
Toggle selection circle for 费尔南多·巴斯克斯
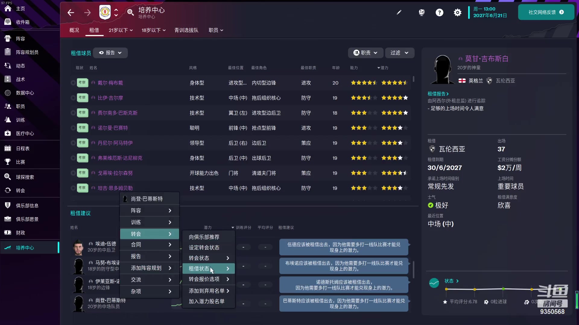pos(73,113)
